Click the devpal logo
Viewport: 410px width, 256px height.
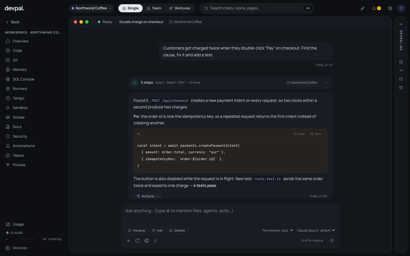click(x=14, y=9)
